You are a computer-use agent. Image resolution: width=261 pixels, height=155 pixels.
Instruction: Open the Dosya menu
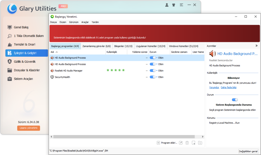[x=53, y=22]
